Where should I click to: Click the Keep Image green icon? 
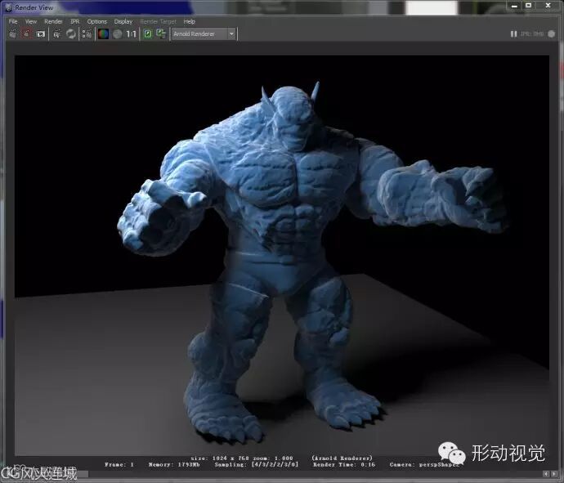coord(147,34)
